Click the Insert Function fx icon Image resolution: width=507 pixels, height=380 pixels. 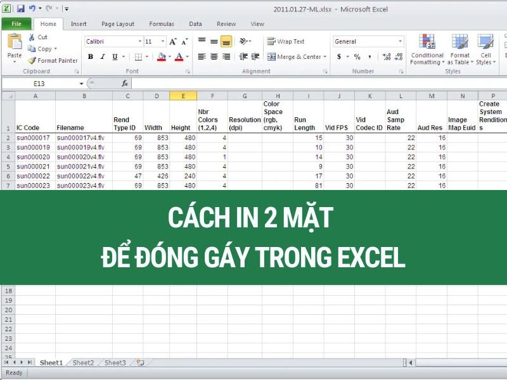pyautogui.click(x=125, y=84)
